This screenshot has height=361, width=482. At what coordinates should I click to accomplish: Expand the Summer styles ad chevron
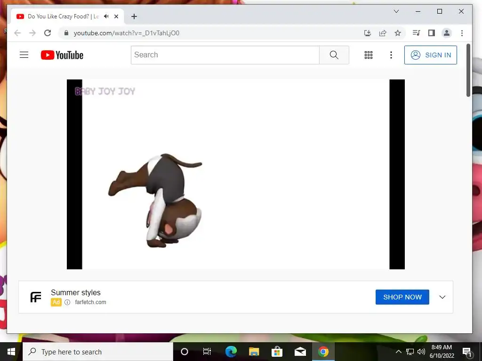[x=442, y=297]
